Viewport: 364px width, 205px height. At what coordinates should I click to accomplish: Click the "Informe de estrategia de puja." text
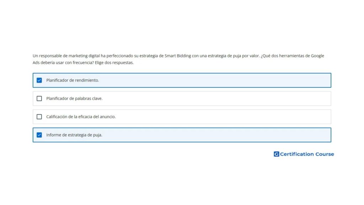click(x=74, y=135)
